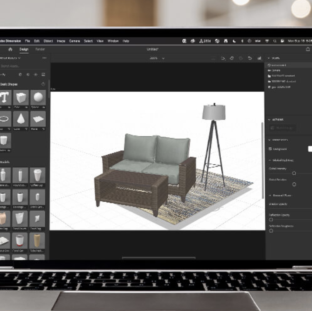
Task: Collapse the Actions section
Action: point(269,120)
